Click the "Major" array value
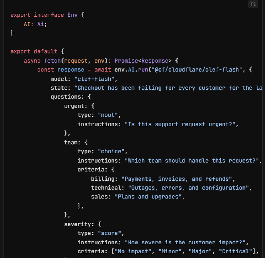This screenshot has height=258, width=265. coord(200,251)
